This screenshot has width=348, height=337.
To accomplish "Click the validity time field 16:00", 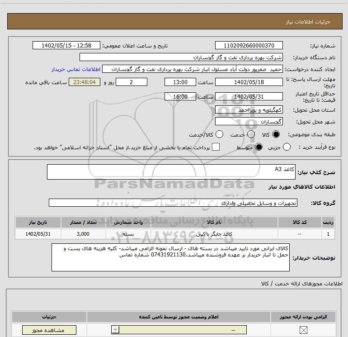I will (x=180, y=96).
